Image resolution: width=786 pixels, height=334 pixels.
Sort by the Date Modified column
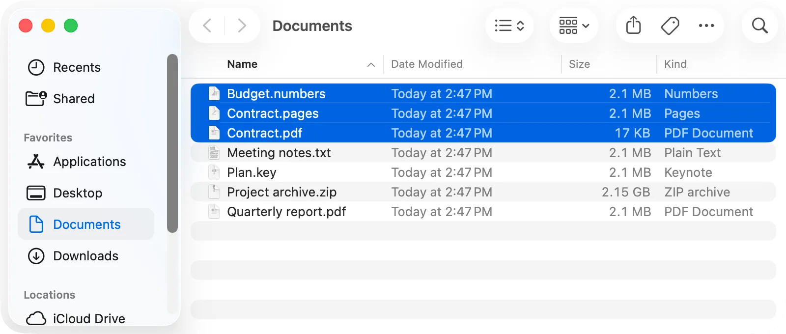pos(427,64)
